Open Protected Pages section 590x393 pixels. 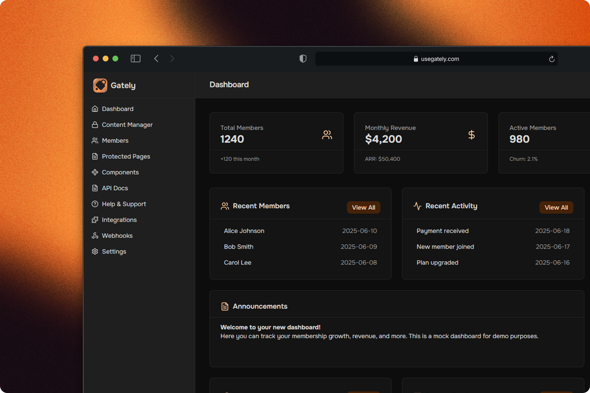pos(126,157)
